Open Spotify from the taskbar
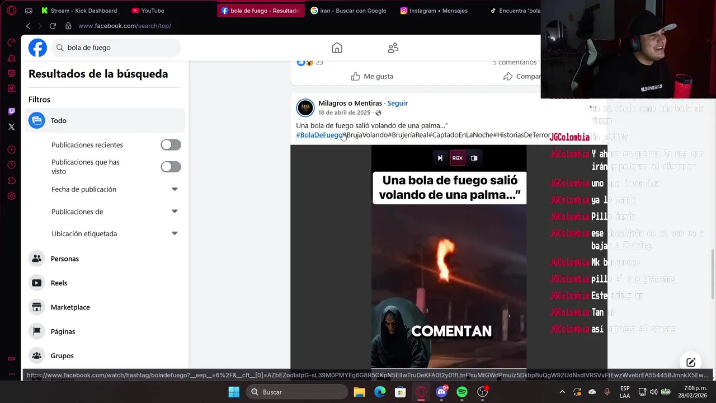 pos(462,392)
